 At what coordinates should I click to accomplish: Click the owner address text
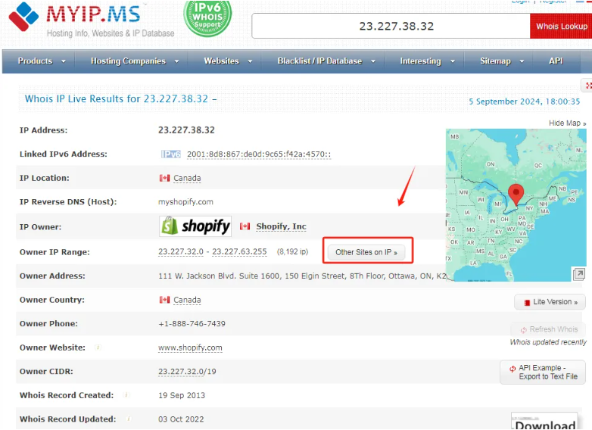[302, 276]
